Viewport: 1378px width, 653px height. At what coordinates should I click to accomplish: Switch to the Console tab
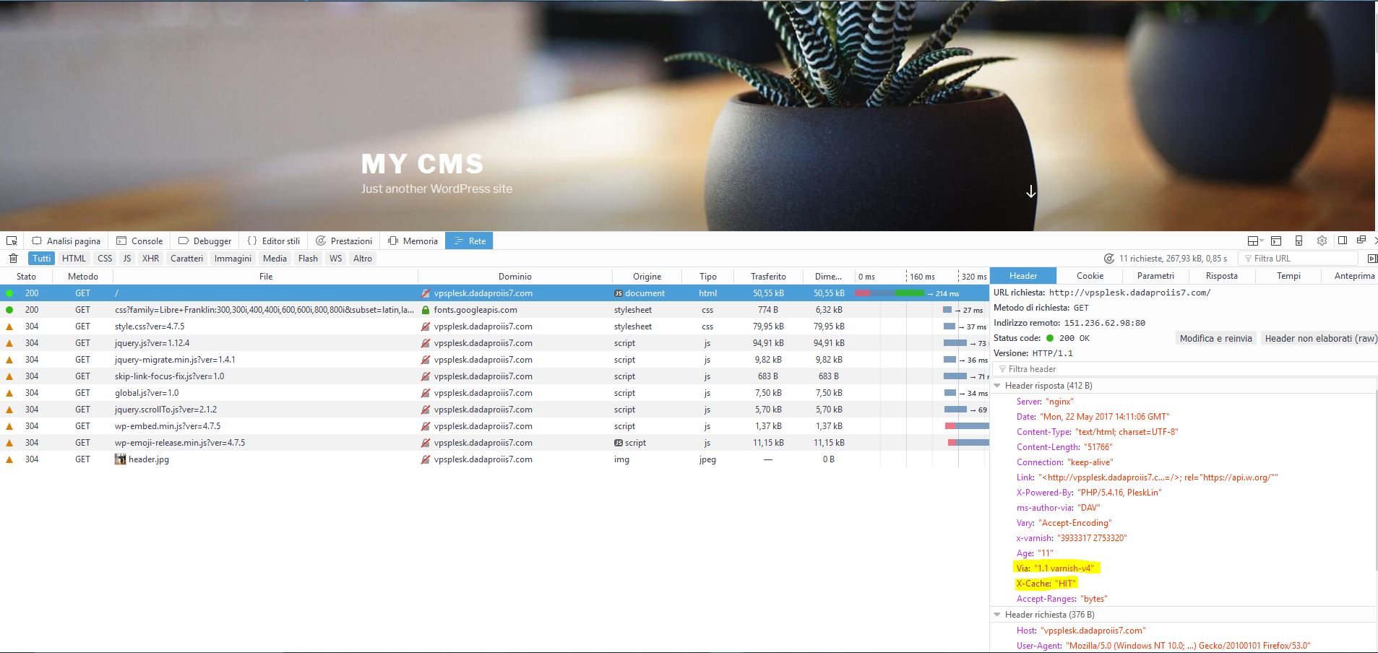tap(139, 241)
